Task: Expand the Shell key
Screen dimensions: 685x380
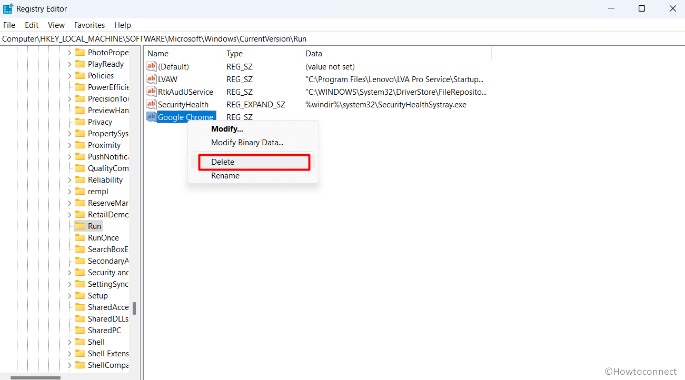Action: point(70,342)
